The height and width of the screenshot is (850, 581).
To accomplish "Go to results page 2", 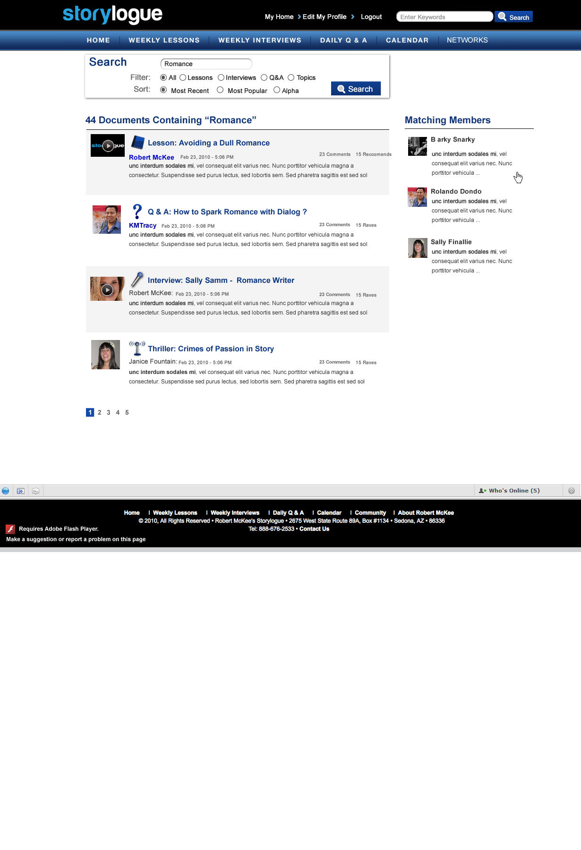I will (x=99, y=412).
